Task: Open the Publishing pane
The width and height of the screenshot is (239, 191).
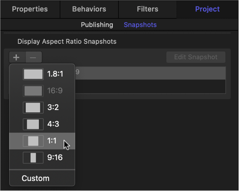Action: point(97,25)
